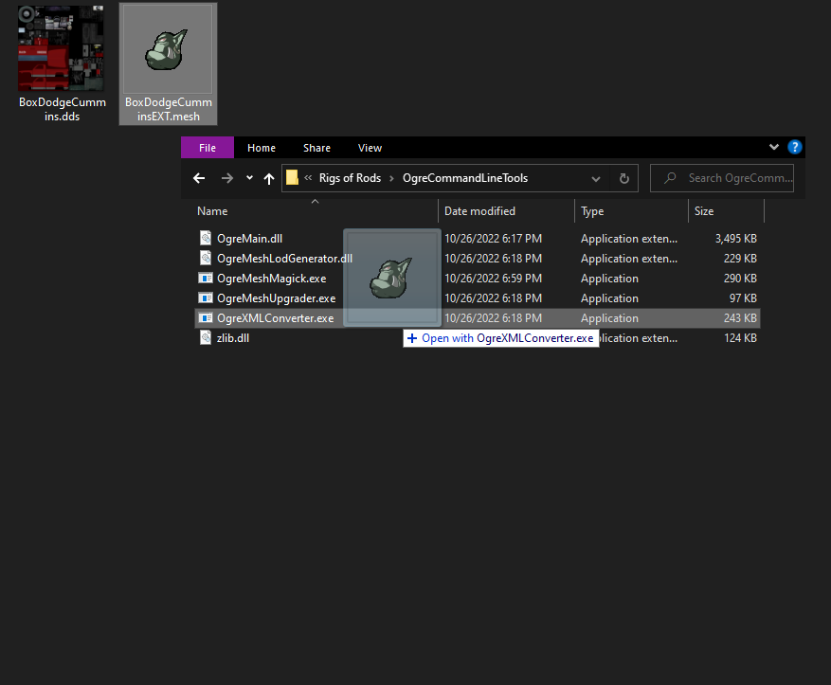This screenshot has height=685, width=831.
Task: Open recent locations dropdown arrow
Action: (x=249, y=178)
